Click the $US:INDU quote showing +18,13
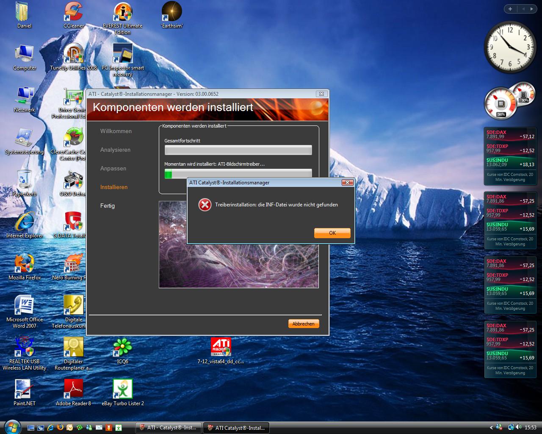 tap(510, 163)
